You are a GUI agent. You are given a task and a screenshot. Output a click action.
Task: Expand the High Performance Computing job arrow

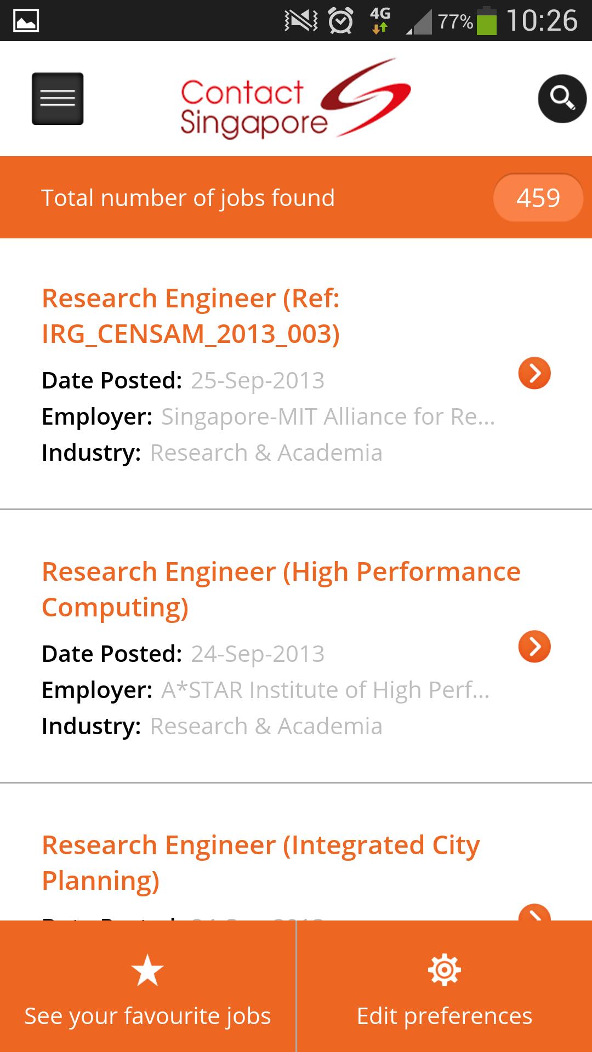pos(534,647)
